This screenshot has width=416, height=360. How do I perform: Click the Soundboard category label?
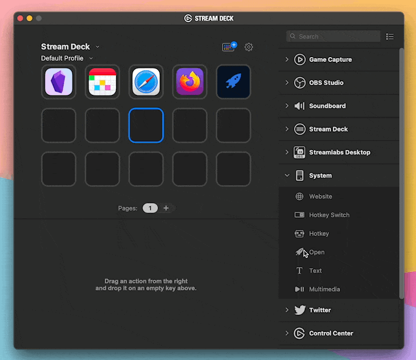(x=328, y=106)
